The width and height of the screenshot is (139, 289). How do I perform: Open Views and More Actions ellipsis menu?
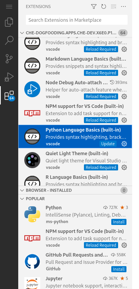123,6
